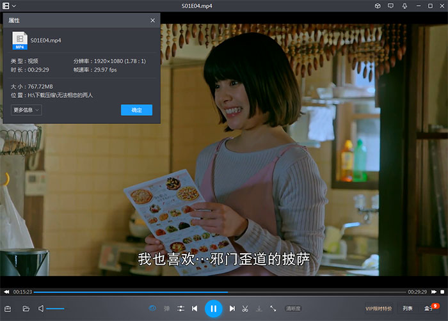
Task: Open the feedback message icon
Action: pyautogui.click(x=390, y=6)
